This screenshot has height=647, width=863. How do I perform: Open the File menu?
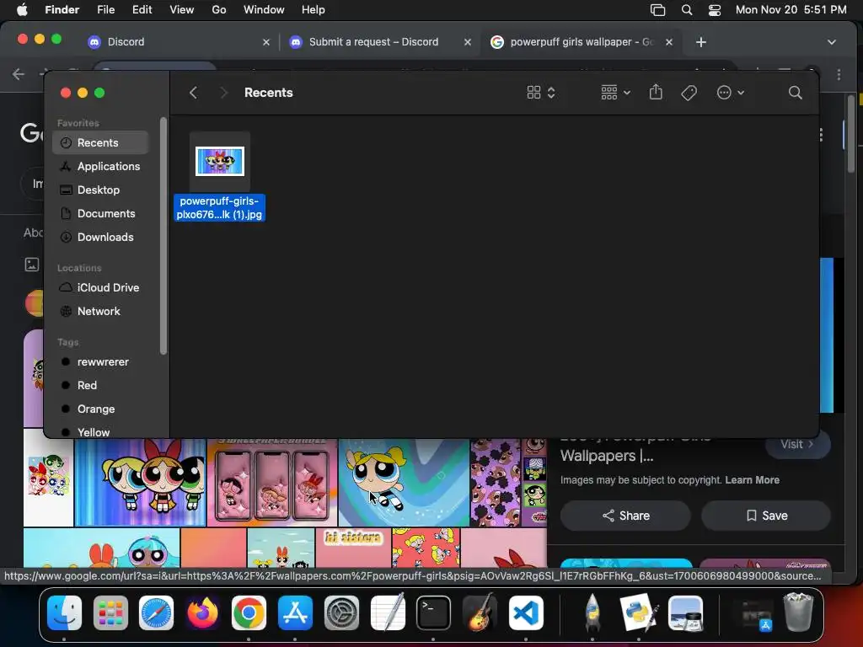pyautogui.click(x=105, y=10)
